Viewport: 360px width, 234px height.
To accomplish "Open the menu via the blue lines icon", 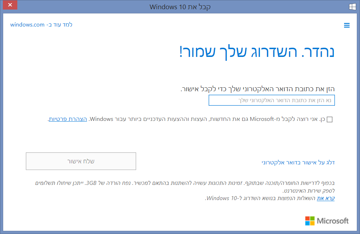I will pos(347,25).
